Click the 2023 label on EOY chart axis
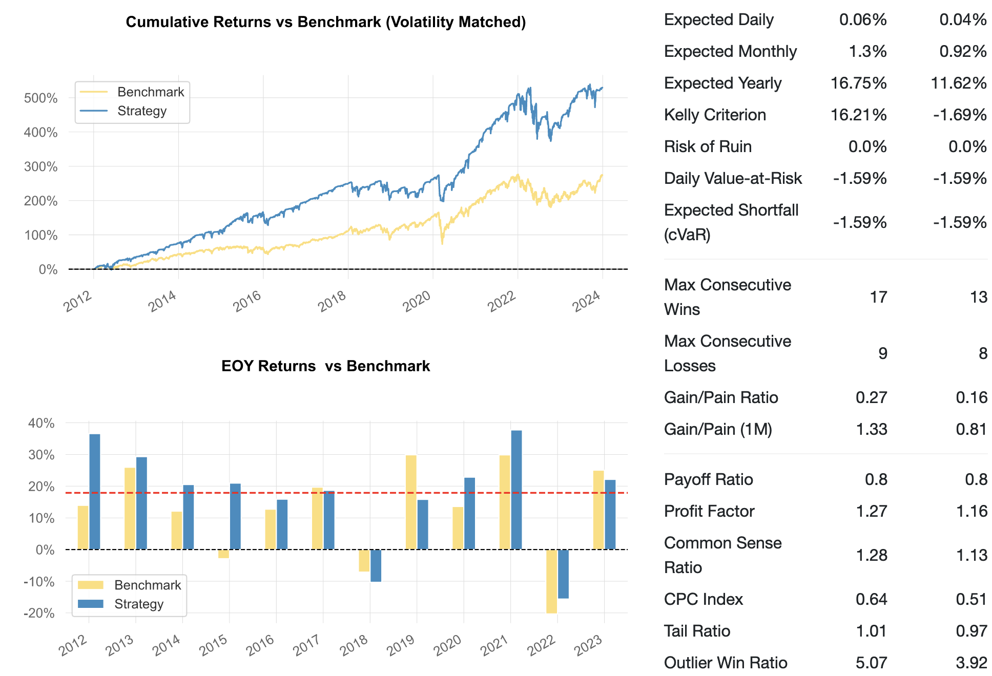992x676 pixels. [589, 646]
